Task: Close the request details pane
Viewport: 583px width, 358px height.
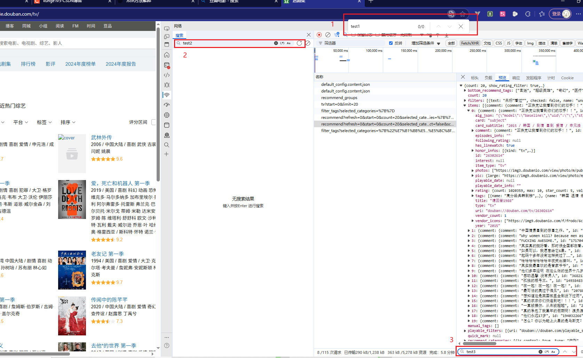Action: (x=463, y=77)
